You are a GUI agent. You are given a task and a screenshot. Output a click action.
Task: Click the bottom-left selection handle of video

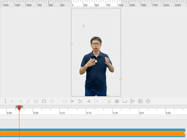[71, 96]
